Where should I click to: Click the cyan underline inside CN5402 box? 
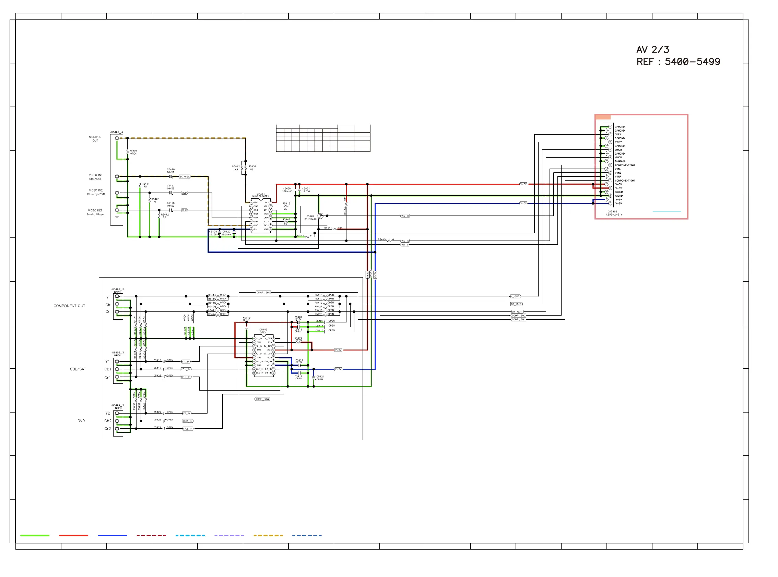pyautogui.click(x=667, y=211)
